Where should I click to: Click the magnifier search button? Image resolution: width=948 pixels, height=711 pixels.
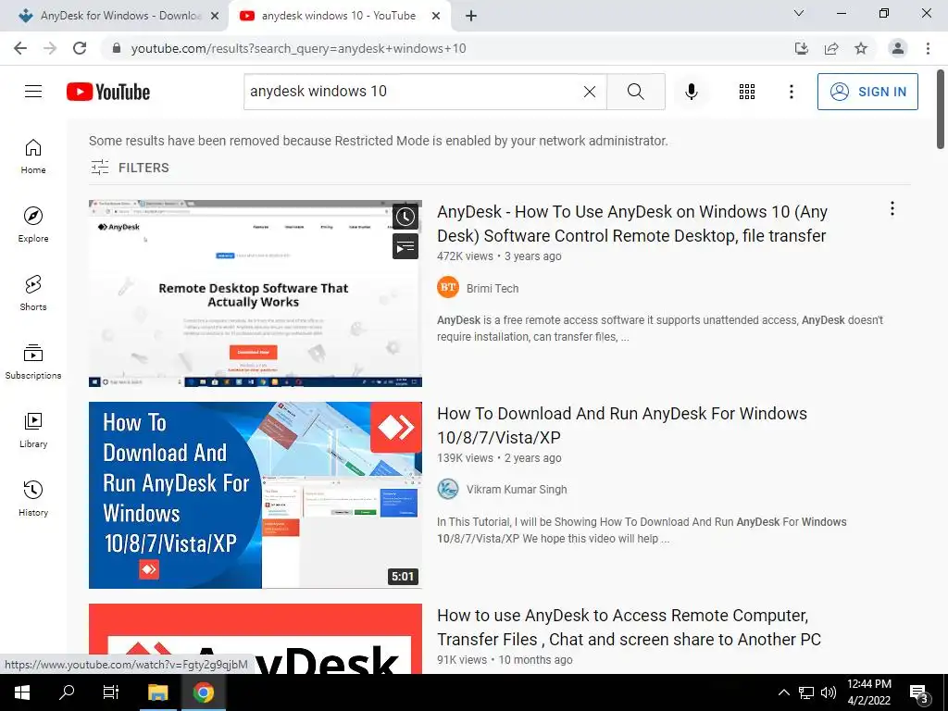tap(635, 92)
